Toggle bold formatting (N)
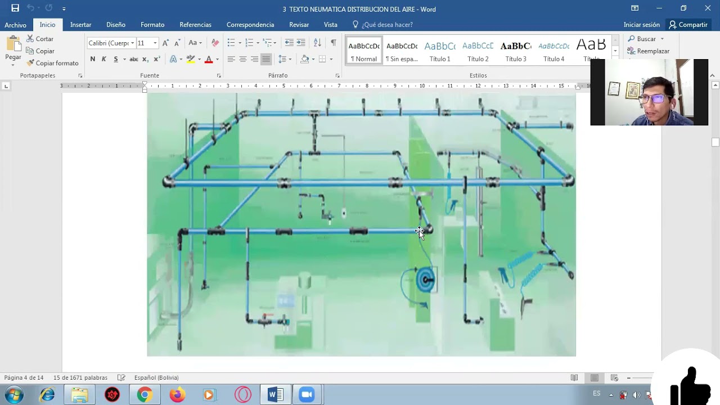Screen dimensions: 720x405 click(93, 59)
